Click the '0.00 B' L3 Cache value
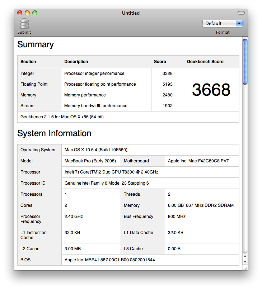The height and width of the screenshot is (290, 262). [174, 249]
